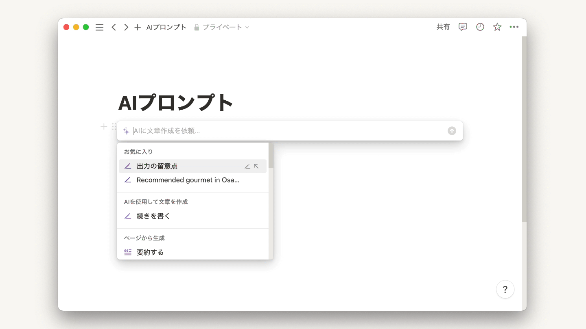Open the comments panel icon

(463, 27)
